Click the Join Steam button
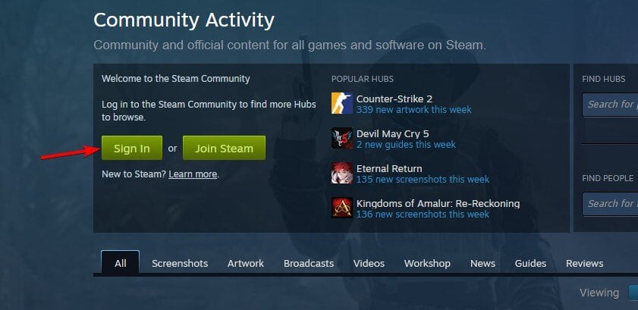Image resolution: width=638 pixels, height=310 pixels. point(224,149)
